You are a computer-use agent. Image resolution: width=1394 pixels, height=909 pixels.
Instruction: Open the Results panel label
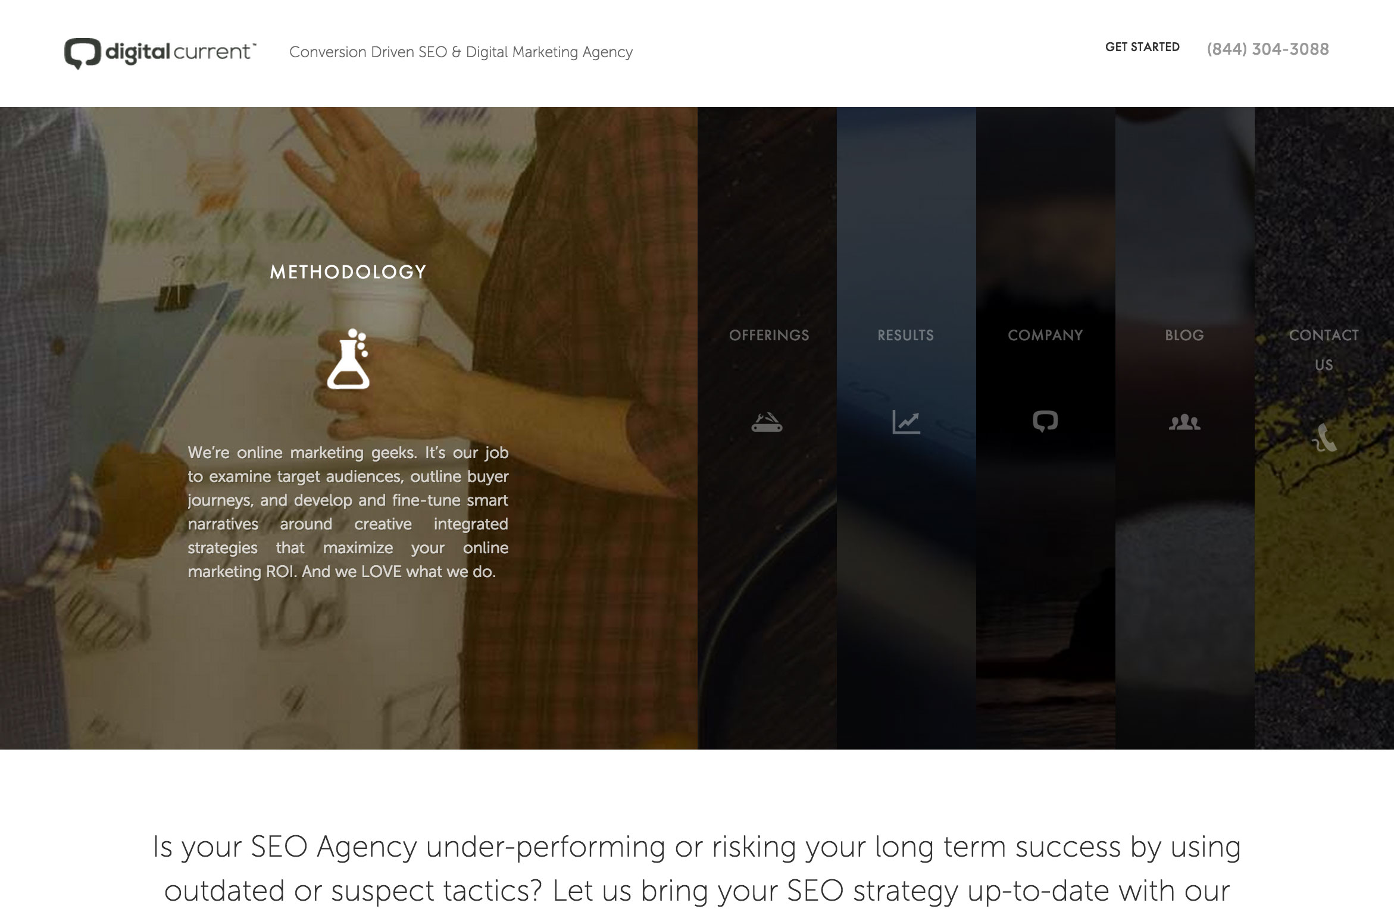(x=906, y=336)
